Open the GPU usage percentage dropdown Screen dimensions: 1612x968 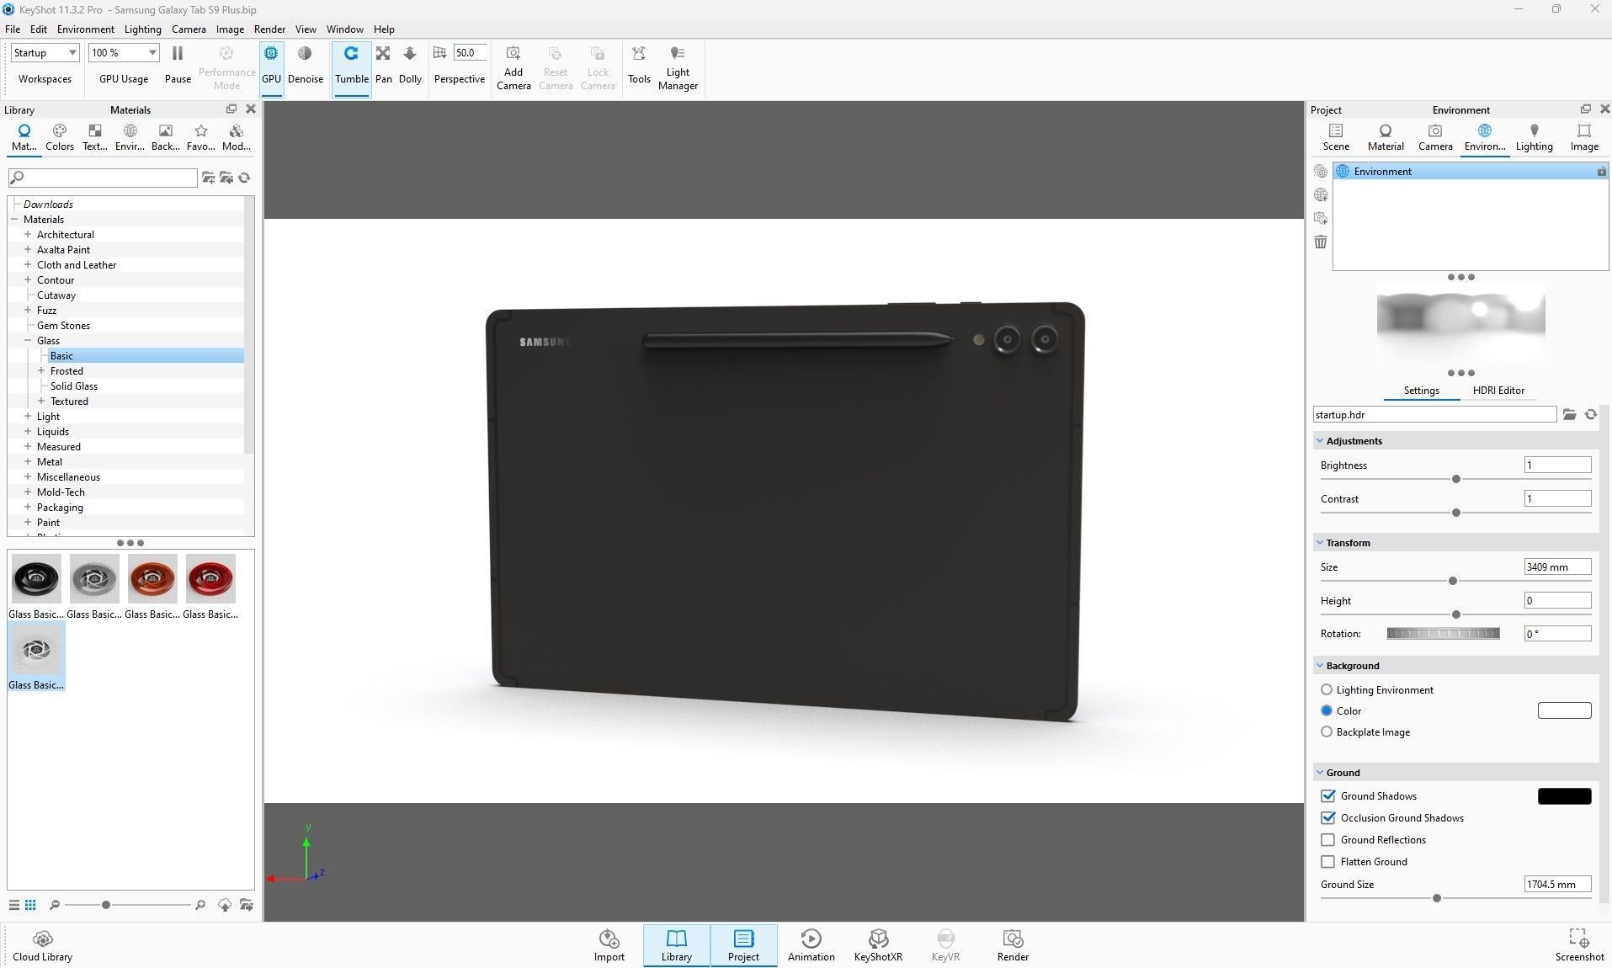tap(124, 52)
